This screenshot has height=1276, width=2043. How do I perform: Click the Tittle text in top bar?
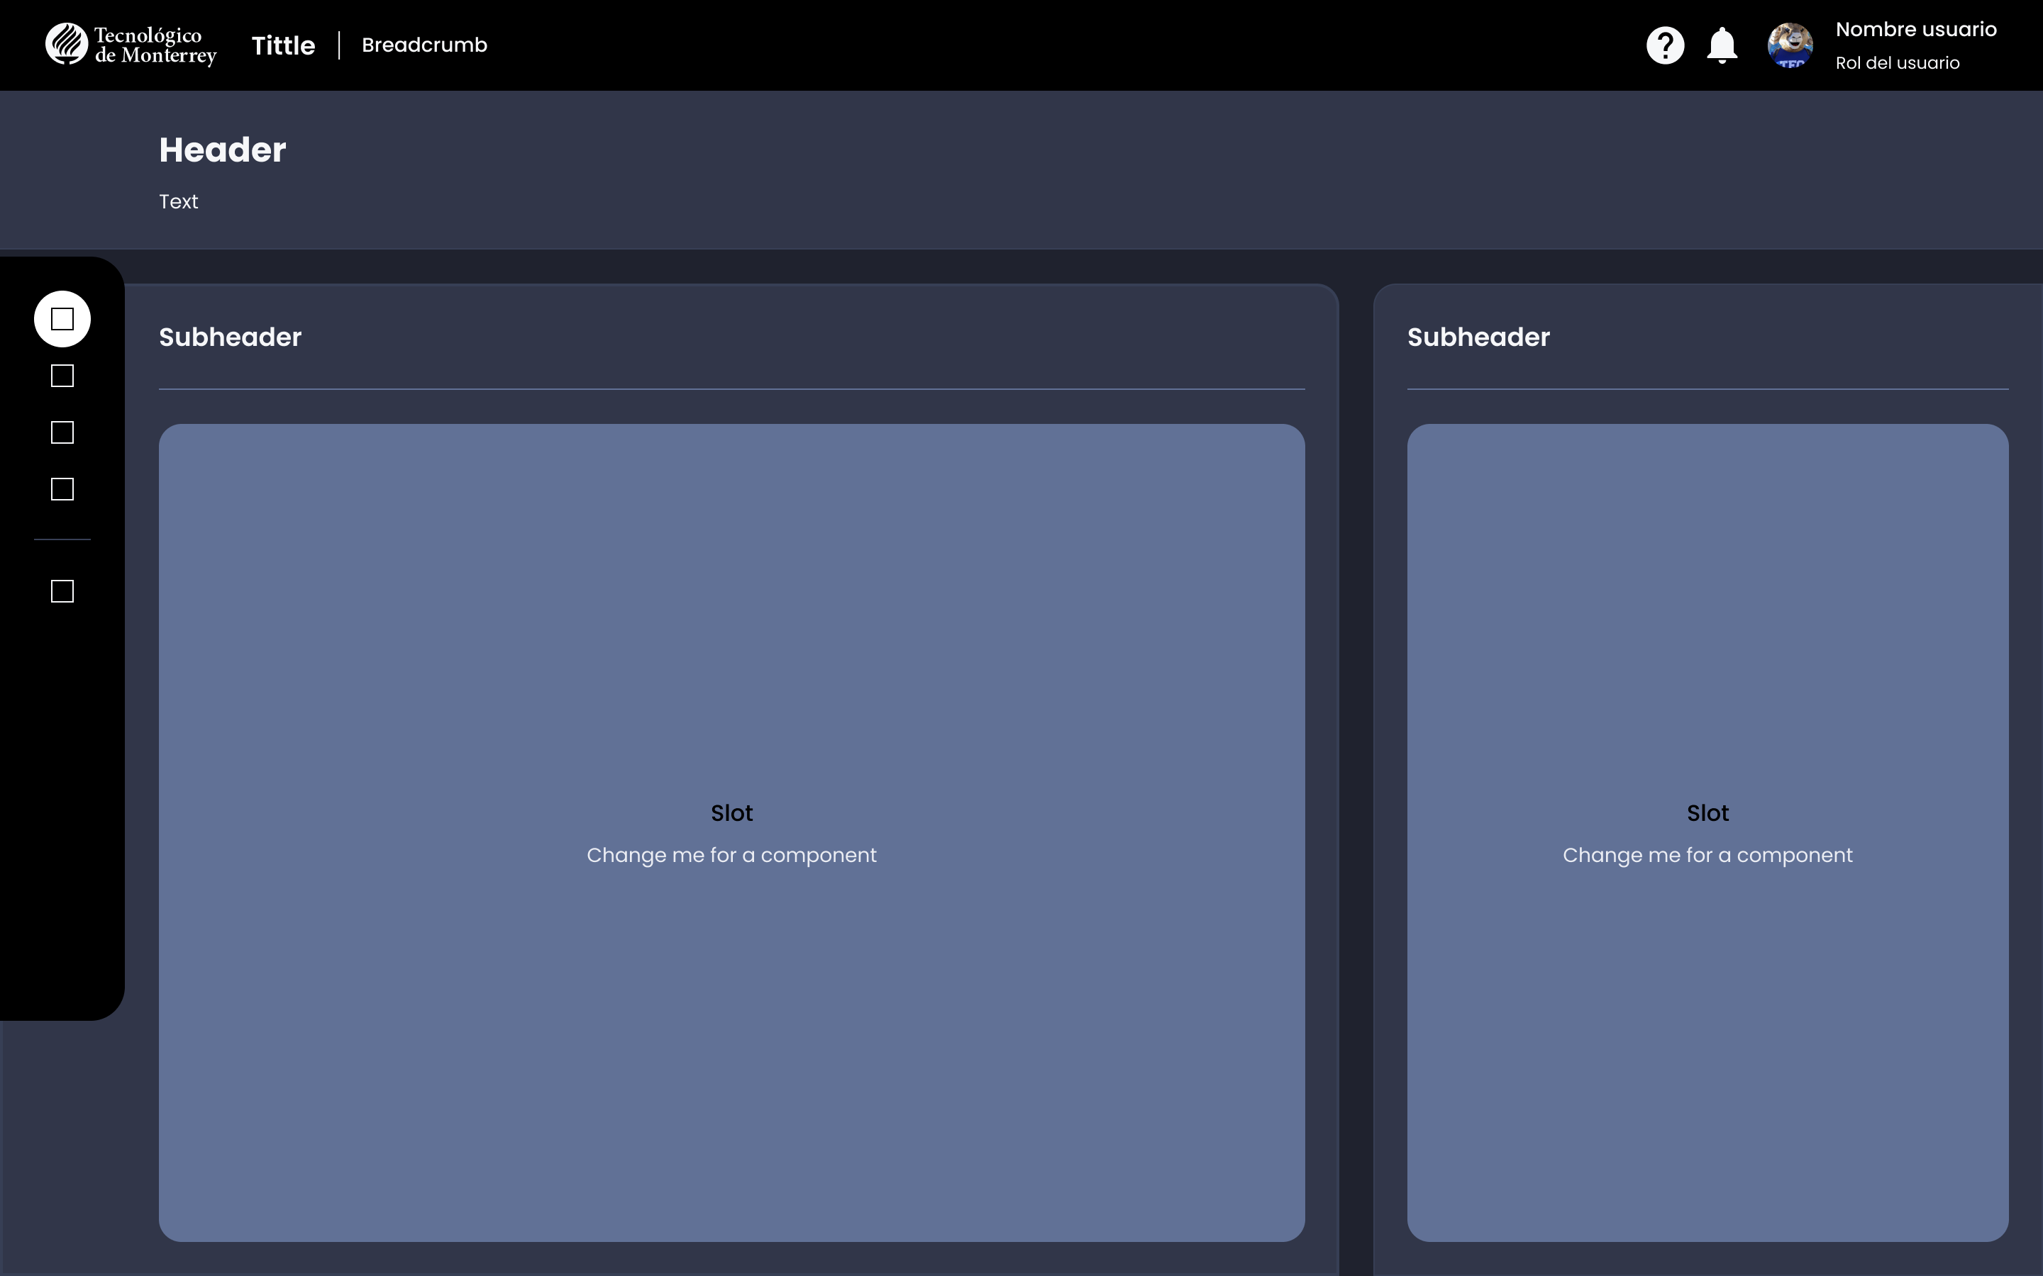click(x=283, y=45)
